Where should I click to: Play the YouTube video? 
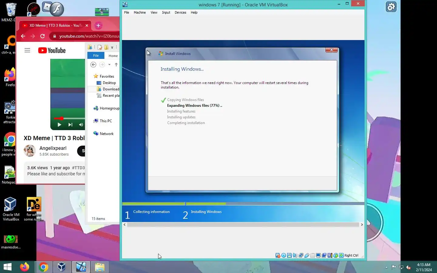[x=59, y=125]
